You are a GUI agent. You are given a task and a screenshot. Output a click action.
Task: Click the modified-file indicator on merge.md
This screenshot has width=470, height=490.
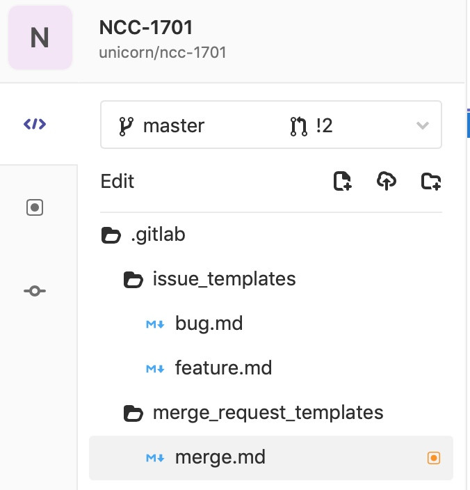coord(434,457)
